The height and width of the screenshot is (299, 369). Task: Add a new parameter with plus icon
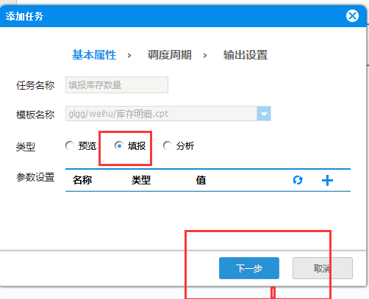327,181
